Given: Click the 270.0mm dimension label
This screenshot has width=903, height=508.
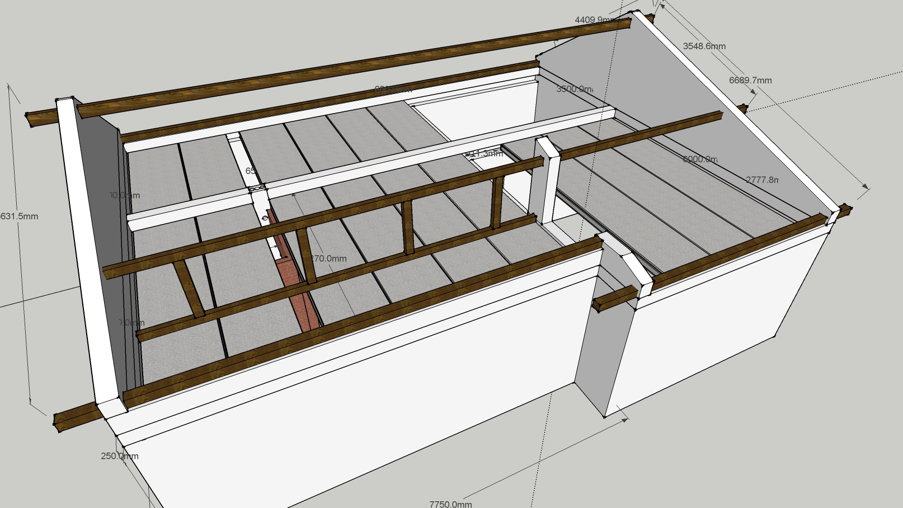Looking at the screenshot, I should click(x=328, y=258).
